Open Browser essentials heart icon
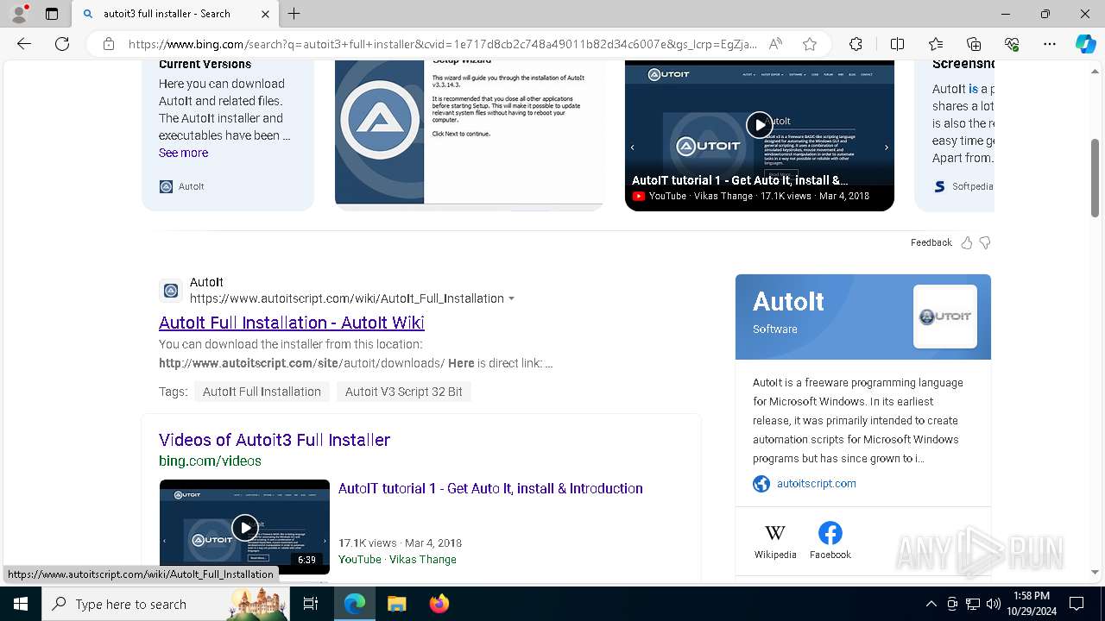This screenshot has height=621, width=1105. tap(1012, 44)
